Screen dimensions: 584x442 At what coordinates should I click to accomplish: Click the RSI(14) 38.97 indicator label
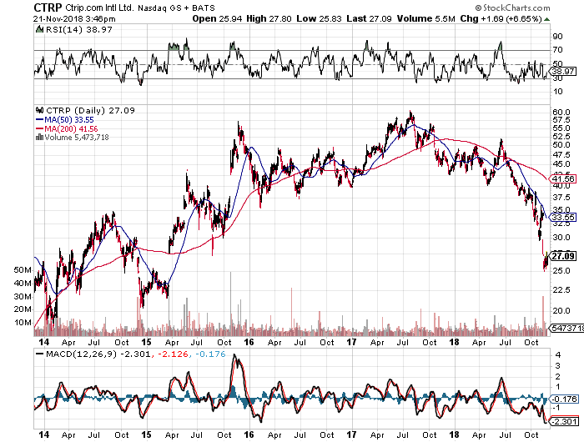click(79, 30)
